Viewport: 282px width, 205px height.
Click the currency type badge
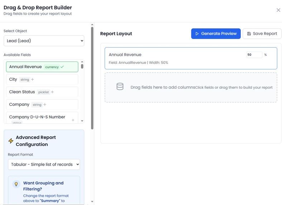(52, 67)
